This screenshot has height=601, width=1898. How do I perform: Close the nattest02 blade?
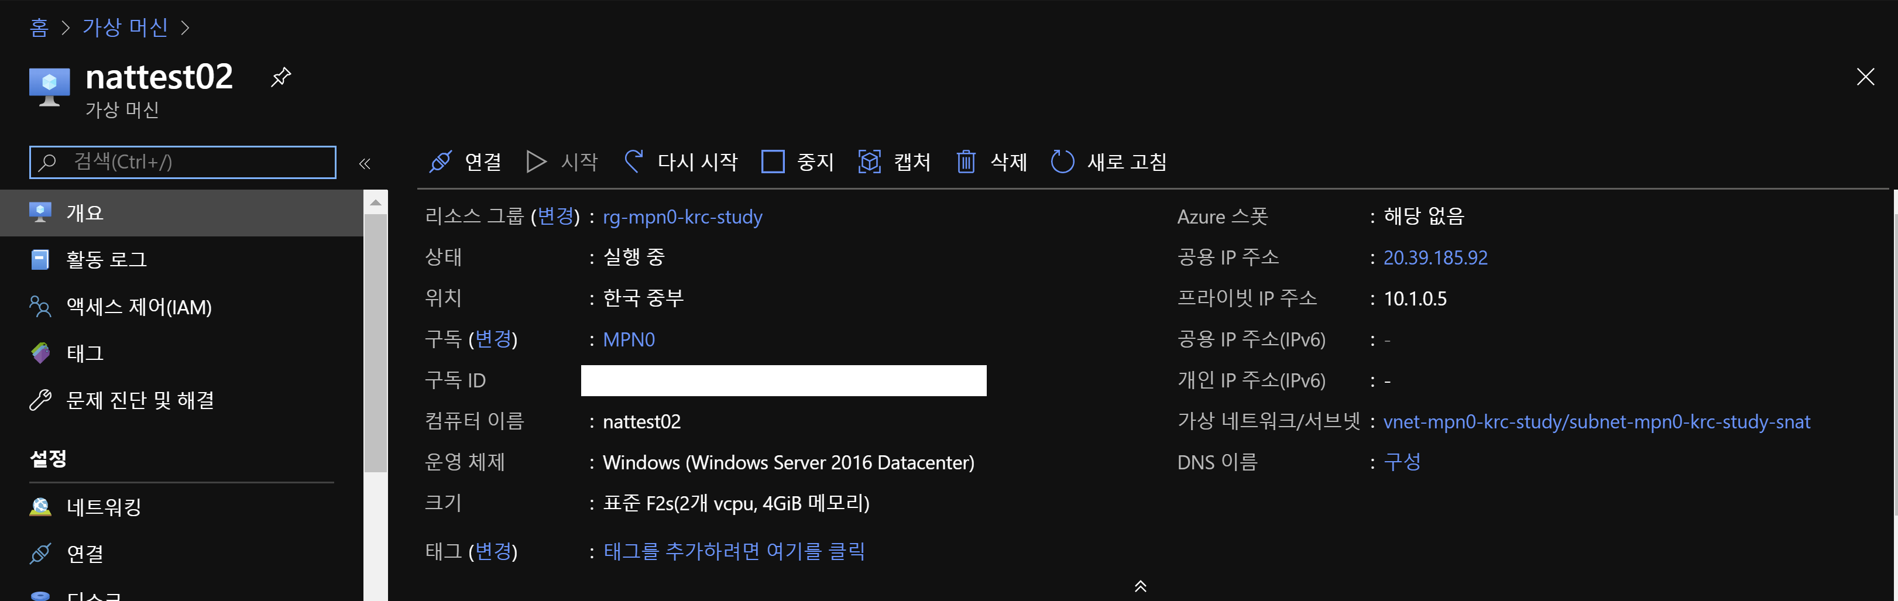click(x=1865, y=77)
